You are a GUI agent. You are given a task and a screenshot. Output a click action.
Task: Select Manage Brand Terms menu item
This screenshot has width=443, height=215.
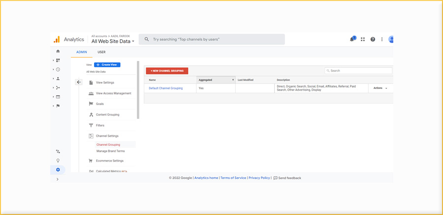[110, 151]
